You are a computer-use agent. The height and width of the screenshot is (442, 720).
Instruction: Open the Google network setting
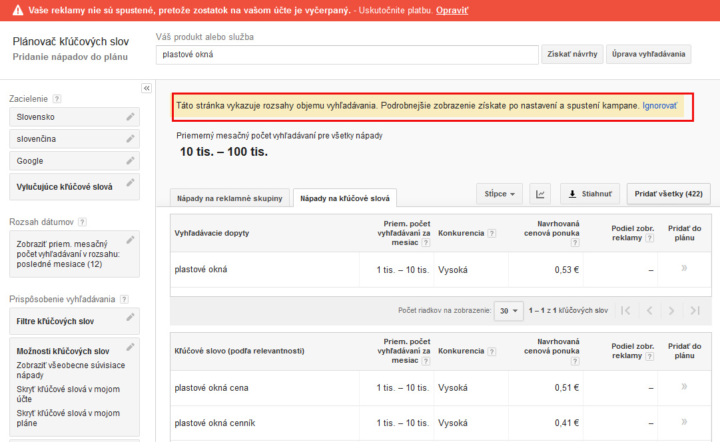tap(75, 161)
